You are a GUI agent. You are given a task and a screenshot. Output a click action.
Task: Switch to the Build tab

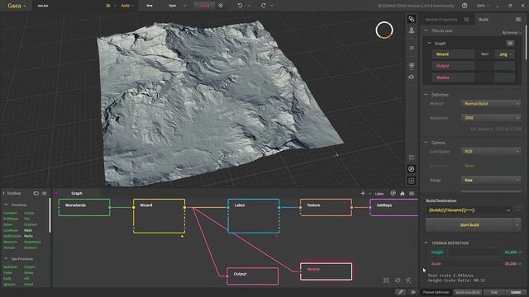pyautogui.click(x=484, y=20)
